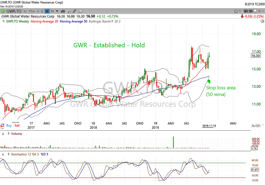Click the 2018 year axis label

point(93,127)
